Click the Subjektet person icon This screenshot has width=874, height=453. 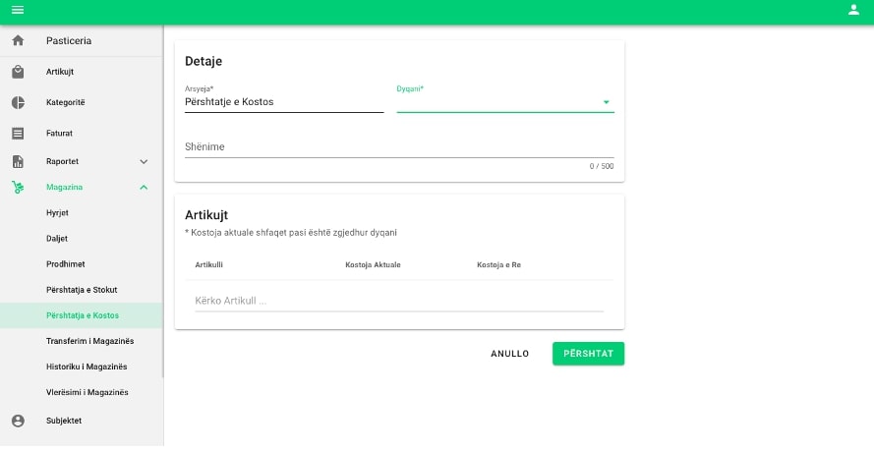pyautogui.click(x=18, y=421)
